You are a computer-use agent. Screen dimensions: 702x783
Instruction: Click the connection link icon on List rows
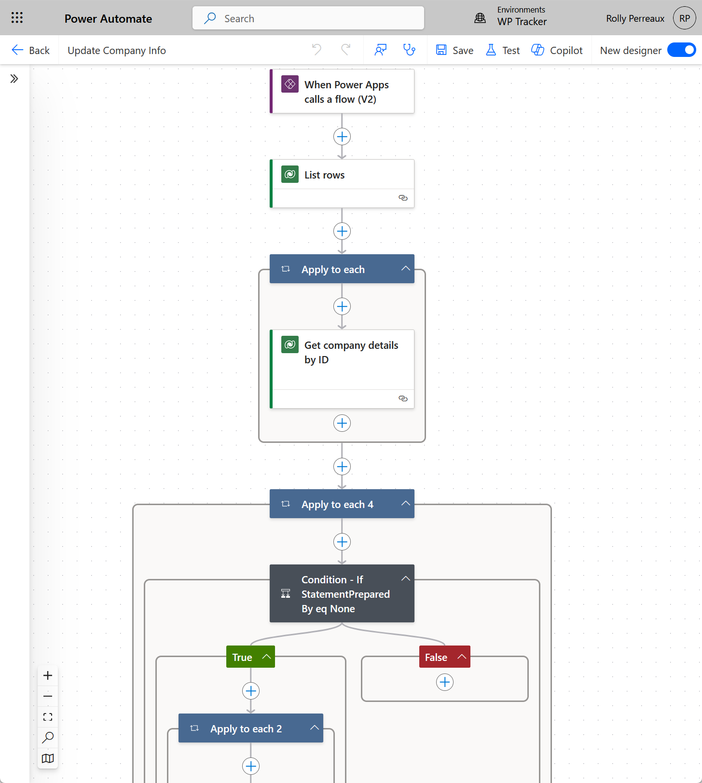[403, 198]
